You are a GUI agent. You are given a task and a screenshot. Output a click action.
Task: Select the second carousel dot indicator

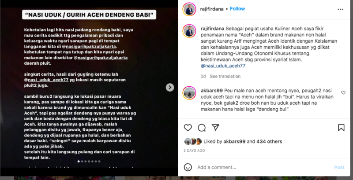[x=82, y=161]
